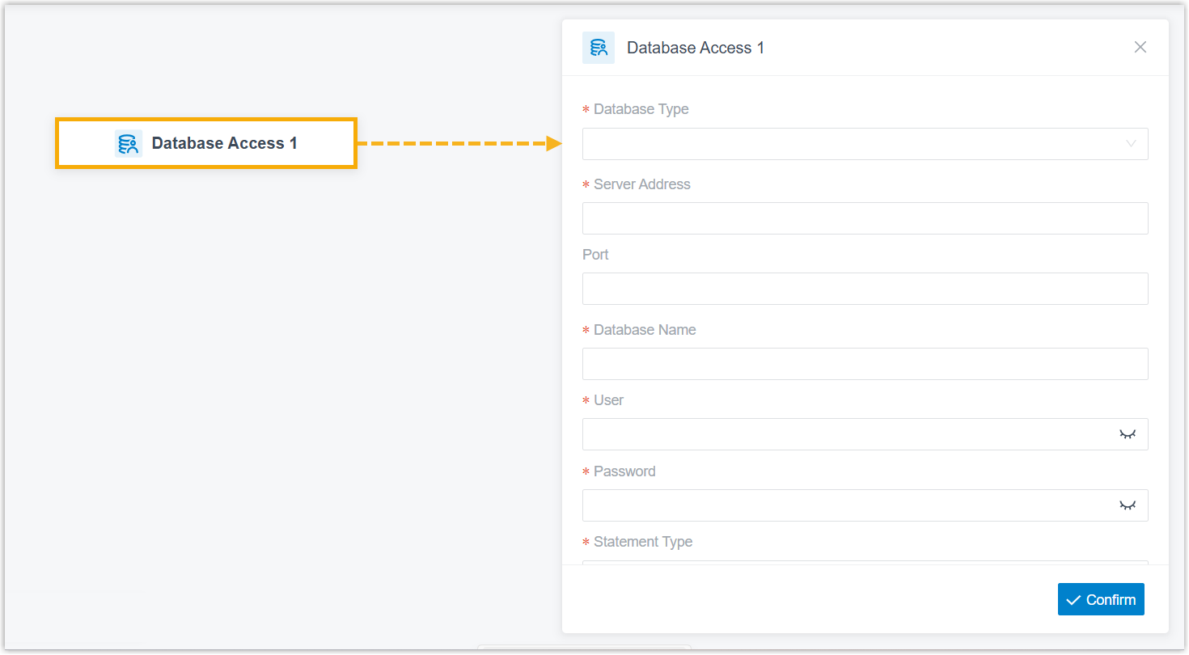Close the Database Access 1 panel
Image resolution: width=1189 pixels, height=655 pixels.
[x=1140, y=47]
